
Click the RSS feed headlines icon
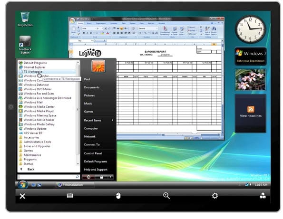[x=251, y=109]
